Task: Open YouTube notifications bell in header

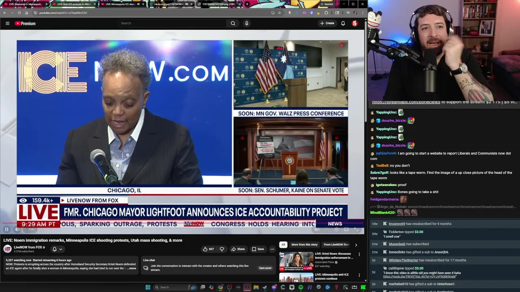Action: [343, 23]
